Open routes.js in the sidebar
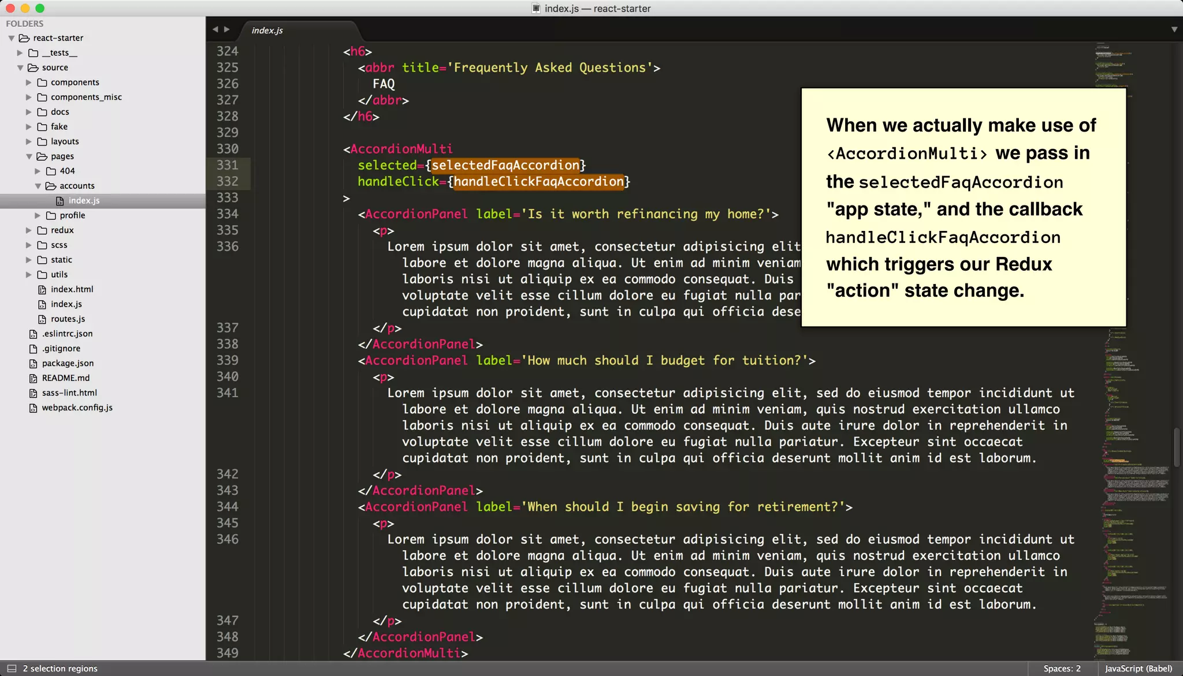The width and height of the screenshot is (1183, 676). [x=68, y=319]
